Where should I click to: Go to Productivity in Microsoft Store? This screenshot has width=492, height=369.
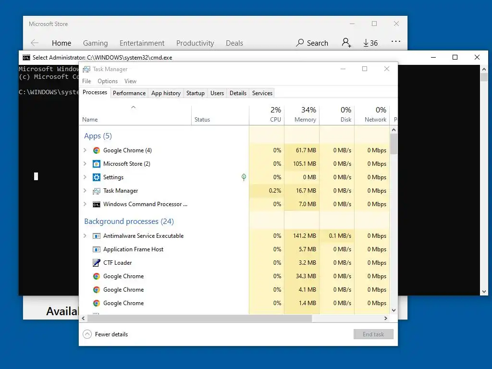195,43
